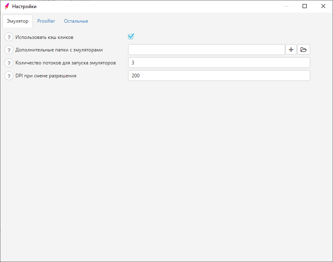Click the thread count field showing 3

[219, 63]
